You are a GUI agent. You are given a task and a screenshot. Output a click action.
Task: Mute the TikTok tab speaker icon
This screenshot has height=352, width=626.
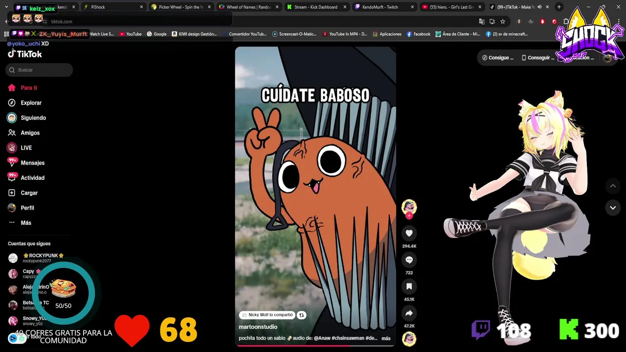[x=539, y=7]
